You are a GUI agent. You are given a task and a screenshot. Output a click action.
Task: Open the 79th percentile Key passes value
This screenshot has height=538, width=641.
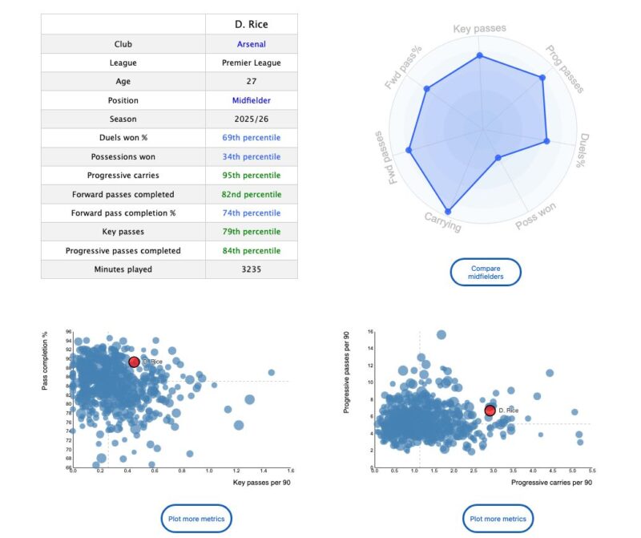point(251,232)
